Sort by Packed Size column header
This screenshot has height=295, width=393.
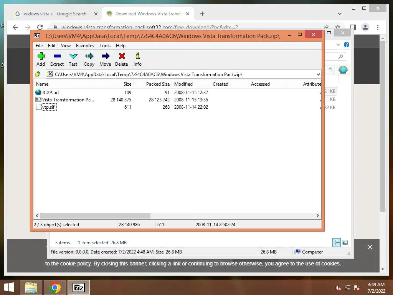click(152, 84)
